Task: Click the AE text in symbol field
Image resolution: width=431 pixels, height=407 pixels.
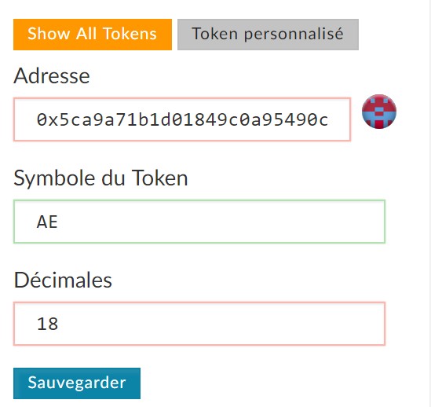Action: 47,222
